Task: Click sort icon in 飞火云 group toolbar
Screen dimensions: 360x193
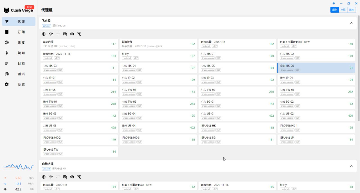Action: point(58,34)
